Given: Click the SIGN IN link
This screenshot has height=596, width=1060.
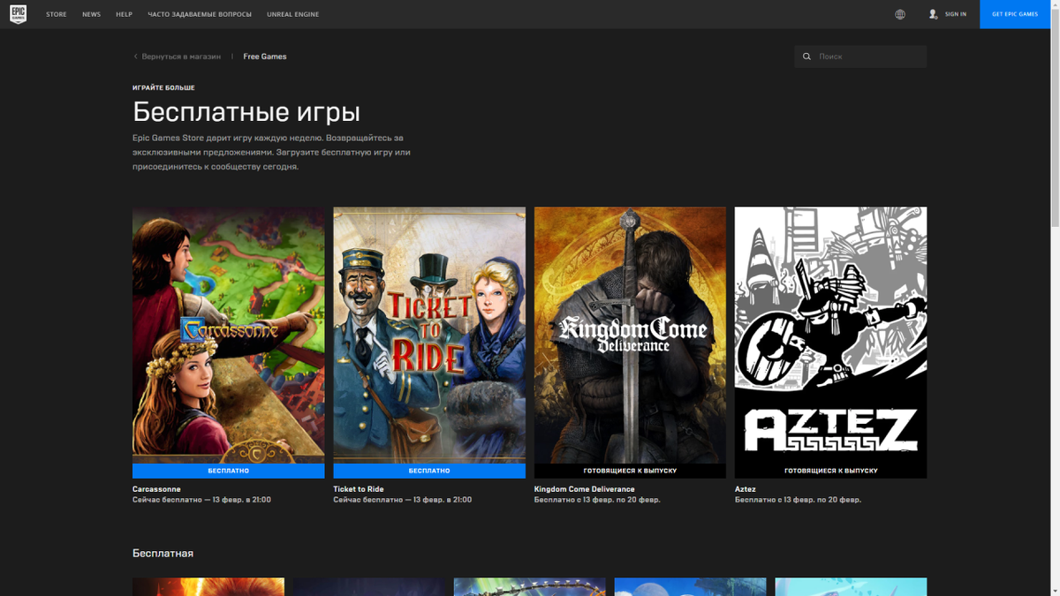Looking at the screenshot, I should (956, 14).
